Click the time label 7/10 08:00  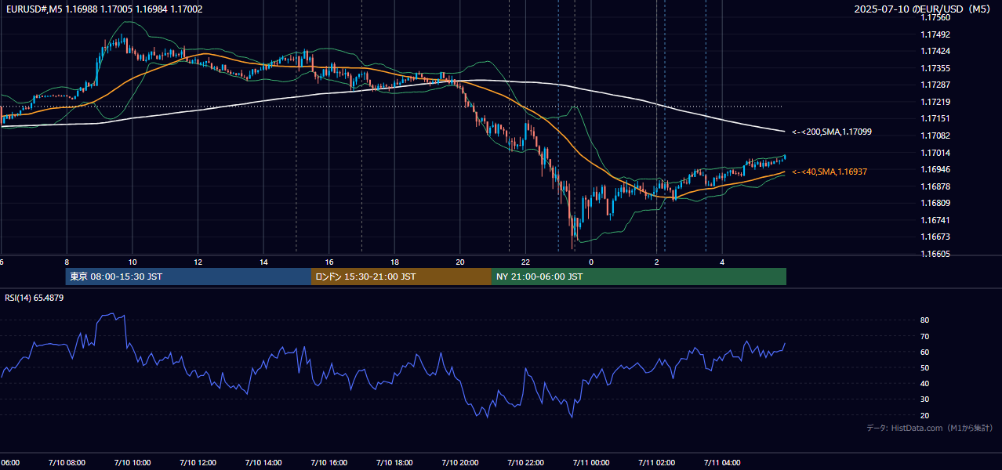[x=67, y=462]
